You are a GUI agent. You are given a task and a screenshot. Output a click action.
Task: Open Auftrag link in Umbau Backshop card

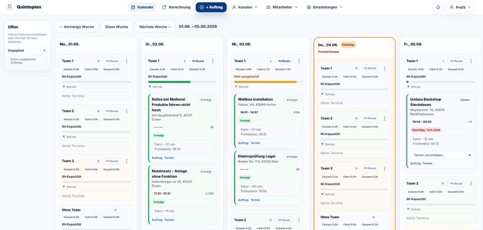(415, 164)
